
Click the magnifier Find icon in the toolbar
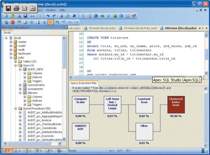click(68, 16)
